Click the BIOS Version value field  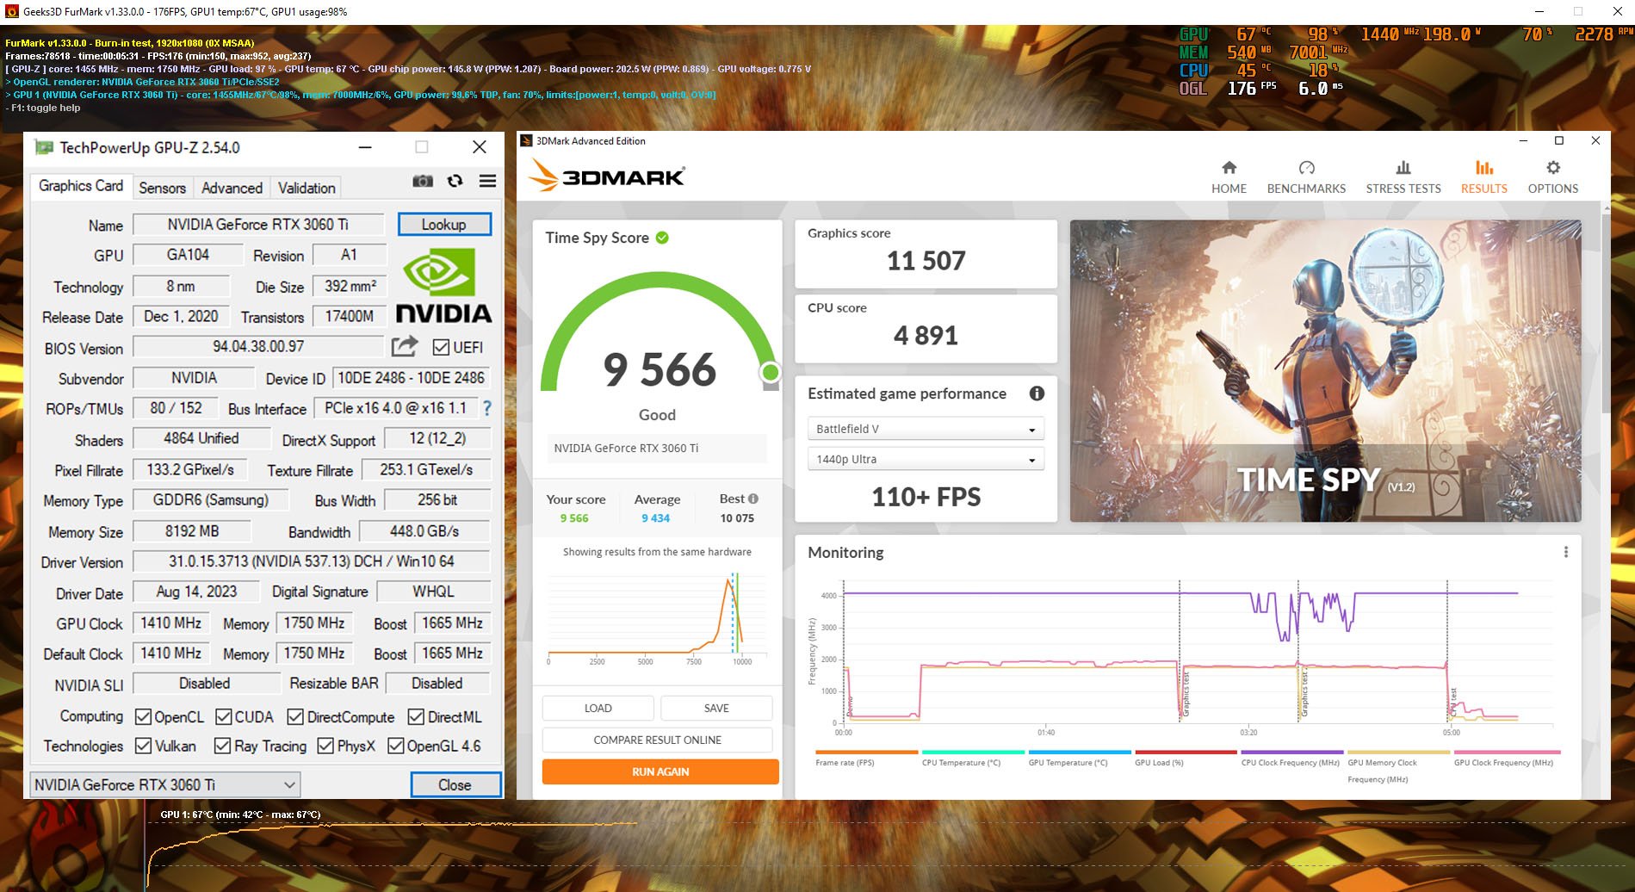258,346
